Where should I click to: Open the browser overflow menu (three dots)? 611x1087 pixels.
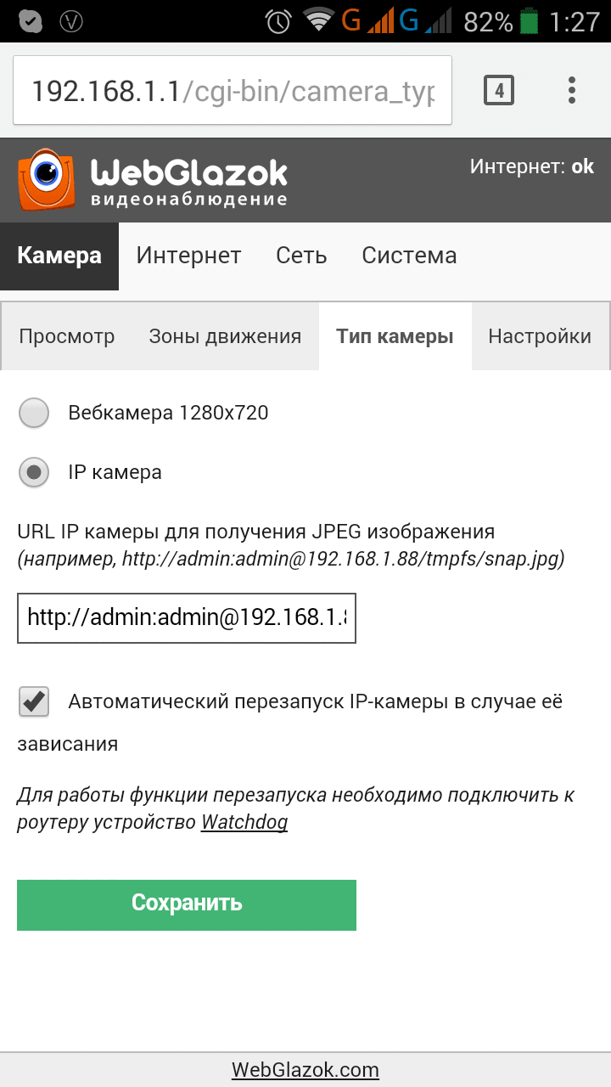[x=571, y=89]
